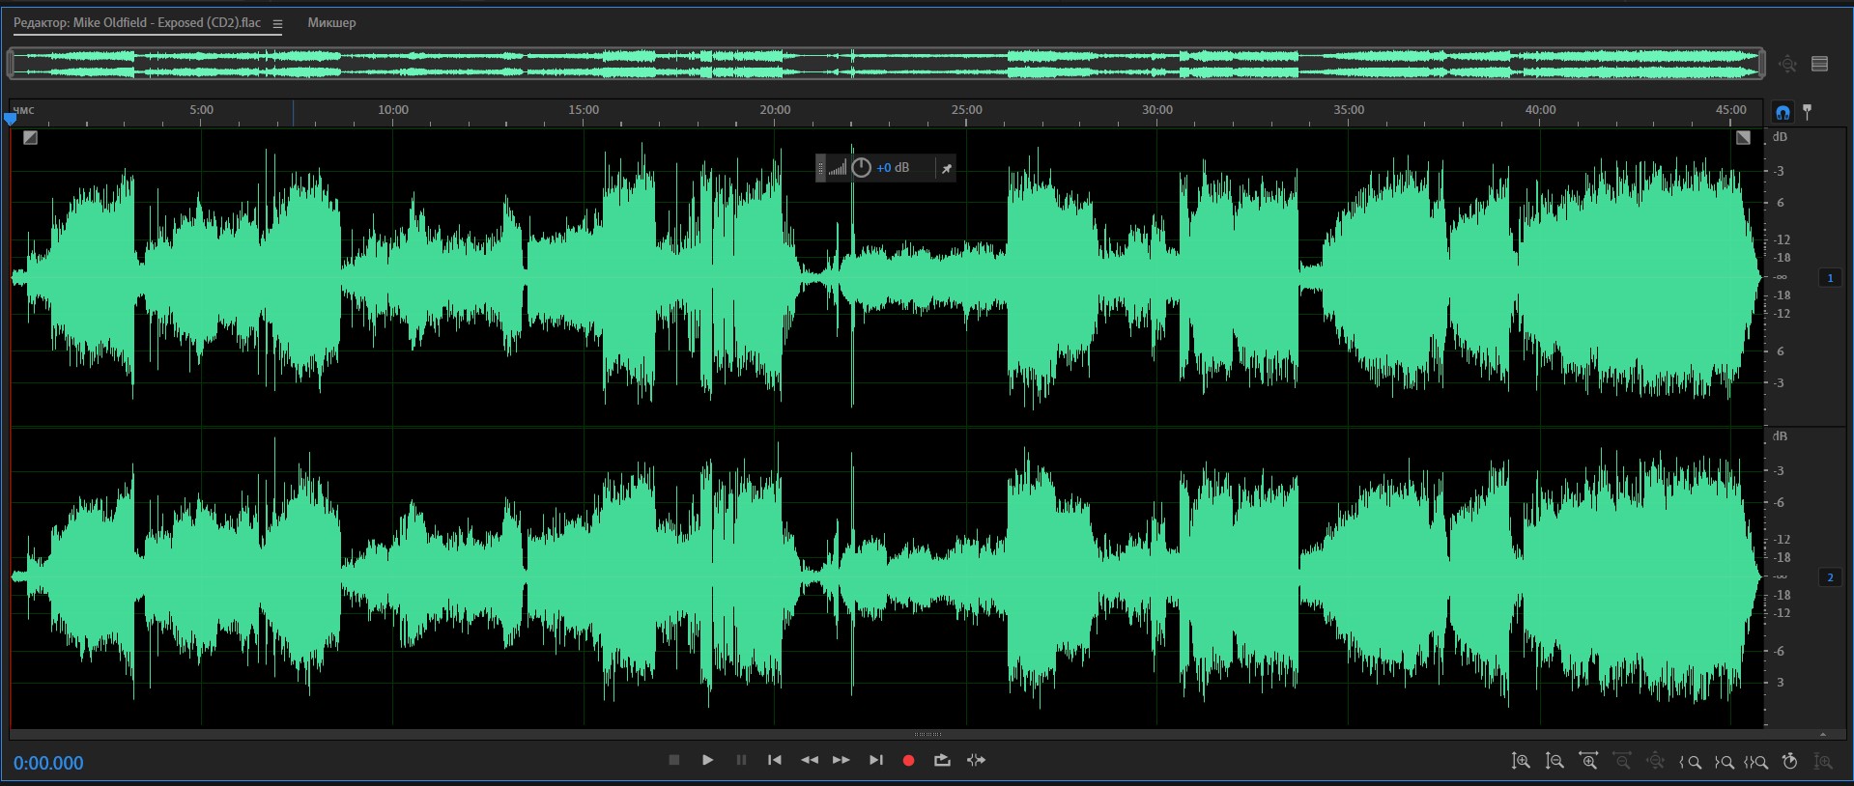Open the view options list icon beside overview
Viewport: 1854px width, 786px height.
pyautogui.click(x=1820, y=64)
